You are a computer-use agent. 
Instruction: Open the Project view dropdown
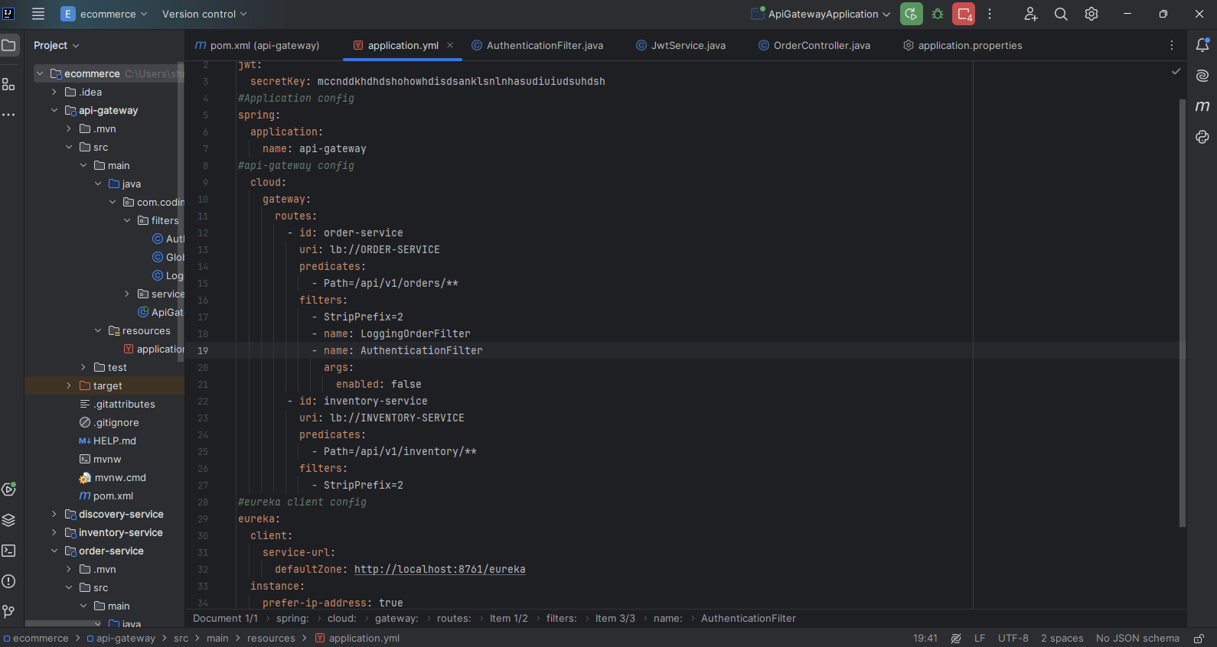pyautogui.click(x=56, y=46)
